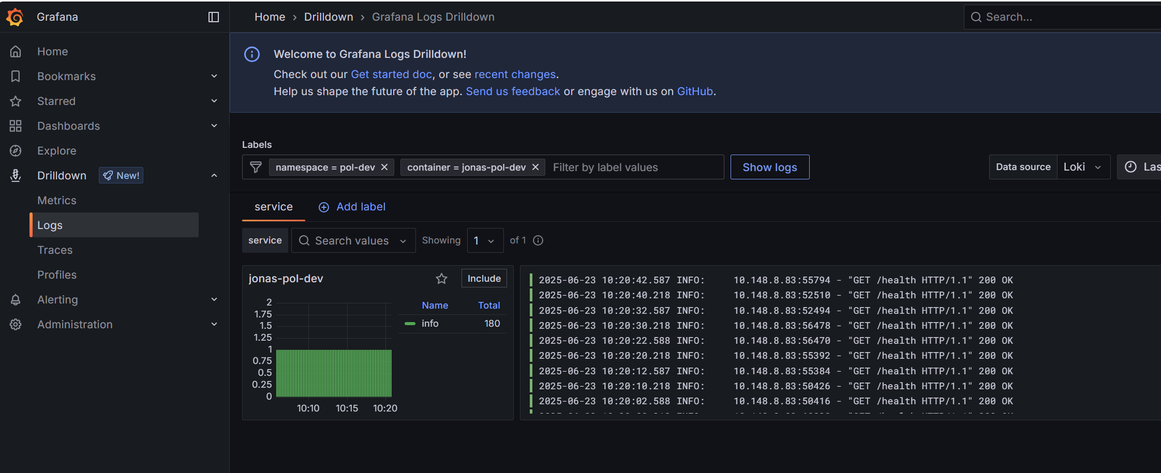Click the log line at 10:20:30.218

[x=776, y=326]
